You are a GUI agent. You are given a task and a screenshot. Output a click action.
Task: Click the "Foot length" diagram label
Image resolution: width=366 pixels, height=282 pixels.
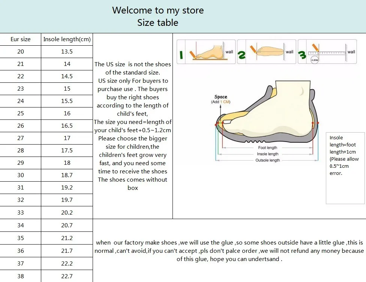pos(268,148)
